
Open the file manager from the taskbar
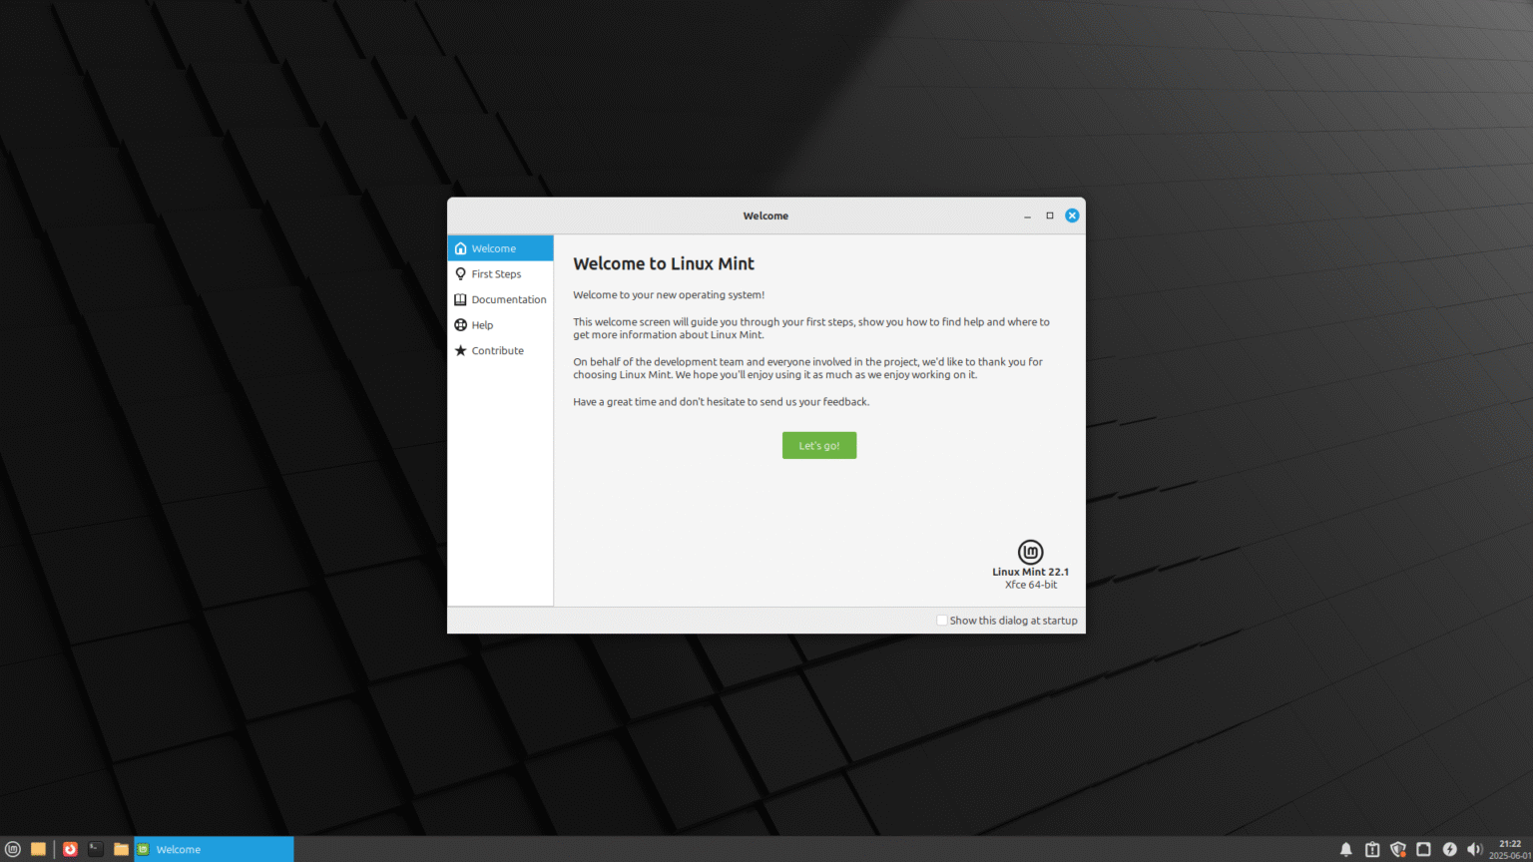(x=121, y=849)
